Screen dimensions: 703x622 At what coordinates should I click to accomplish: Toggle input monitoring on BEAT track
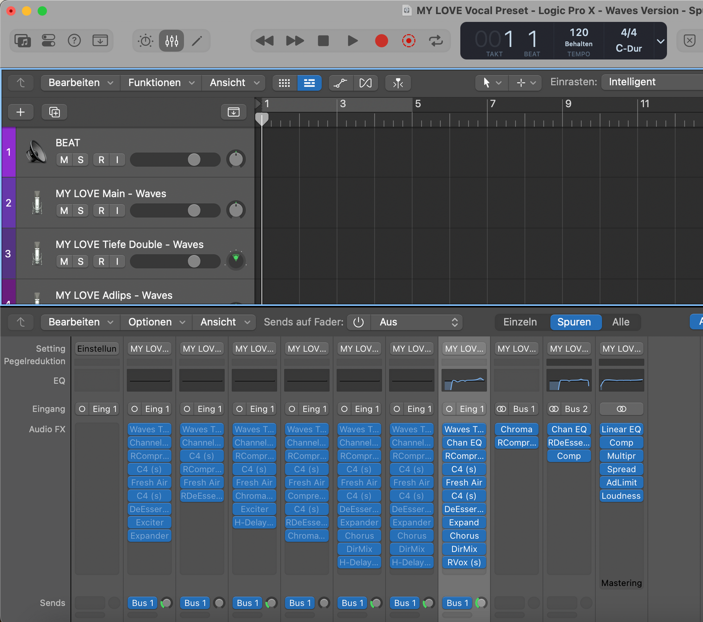coord(117,160)
